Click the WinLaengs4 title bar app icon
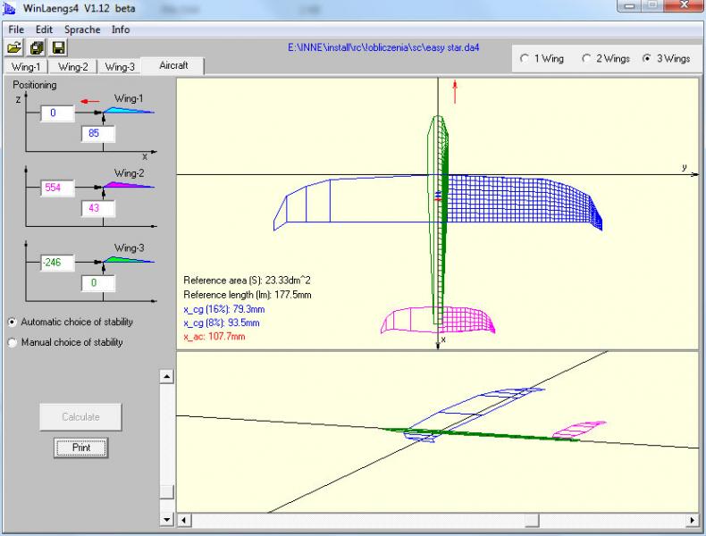 [x=11, y=9]
